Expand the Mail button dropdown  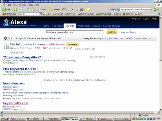click(73, 10)
